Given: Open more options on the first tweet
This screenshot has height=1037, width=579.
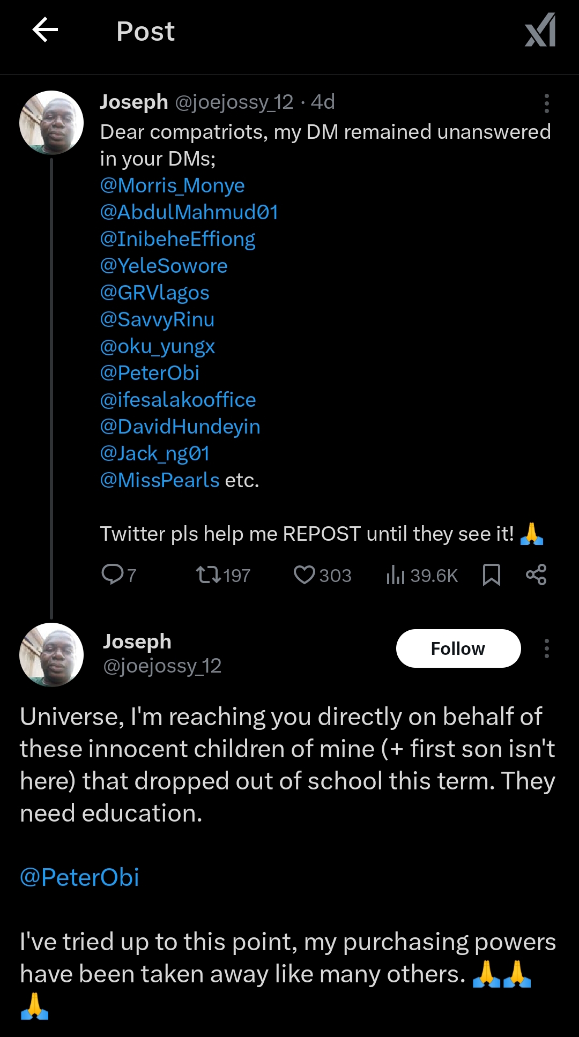Looking at the screenshot, I should (546, 103).
